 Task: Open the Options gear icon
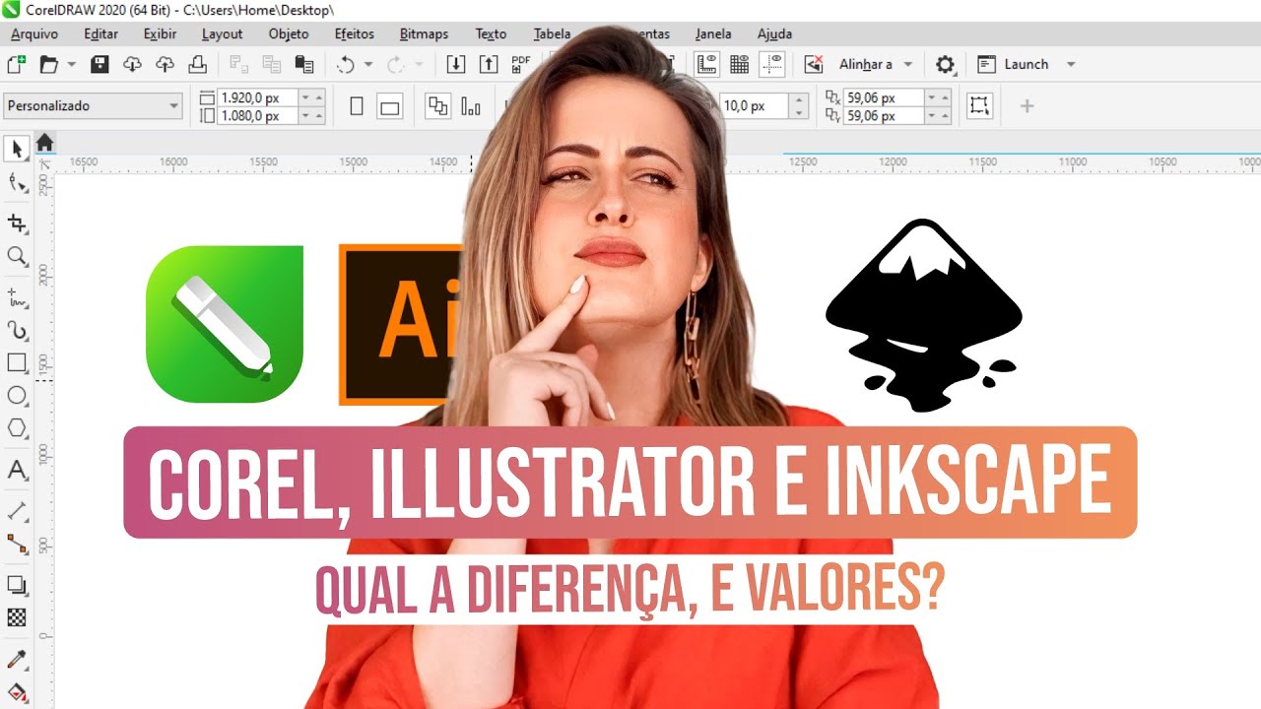click(x=945, y=64)
